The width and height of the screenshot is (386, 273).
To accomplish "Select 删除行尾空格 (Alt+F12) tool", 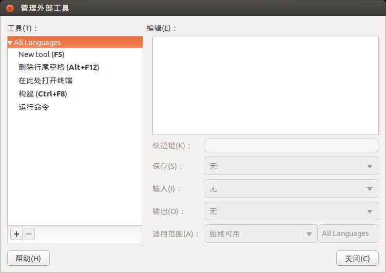I will [75, 67].
